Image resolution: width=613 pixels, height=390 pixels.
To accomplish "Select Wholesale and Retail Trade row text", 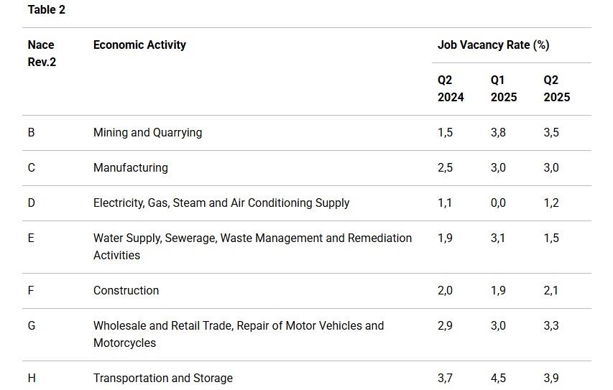I will 239,334.
